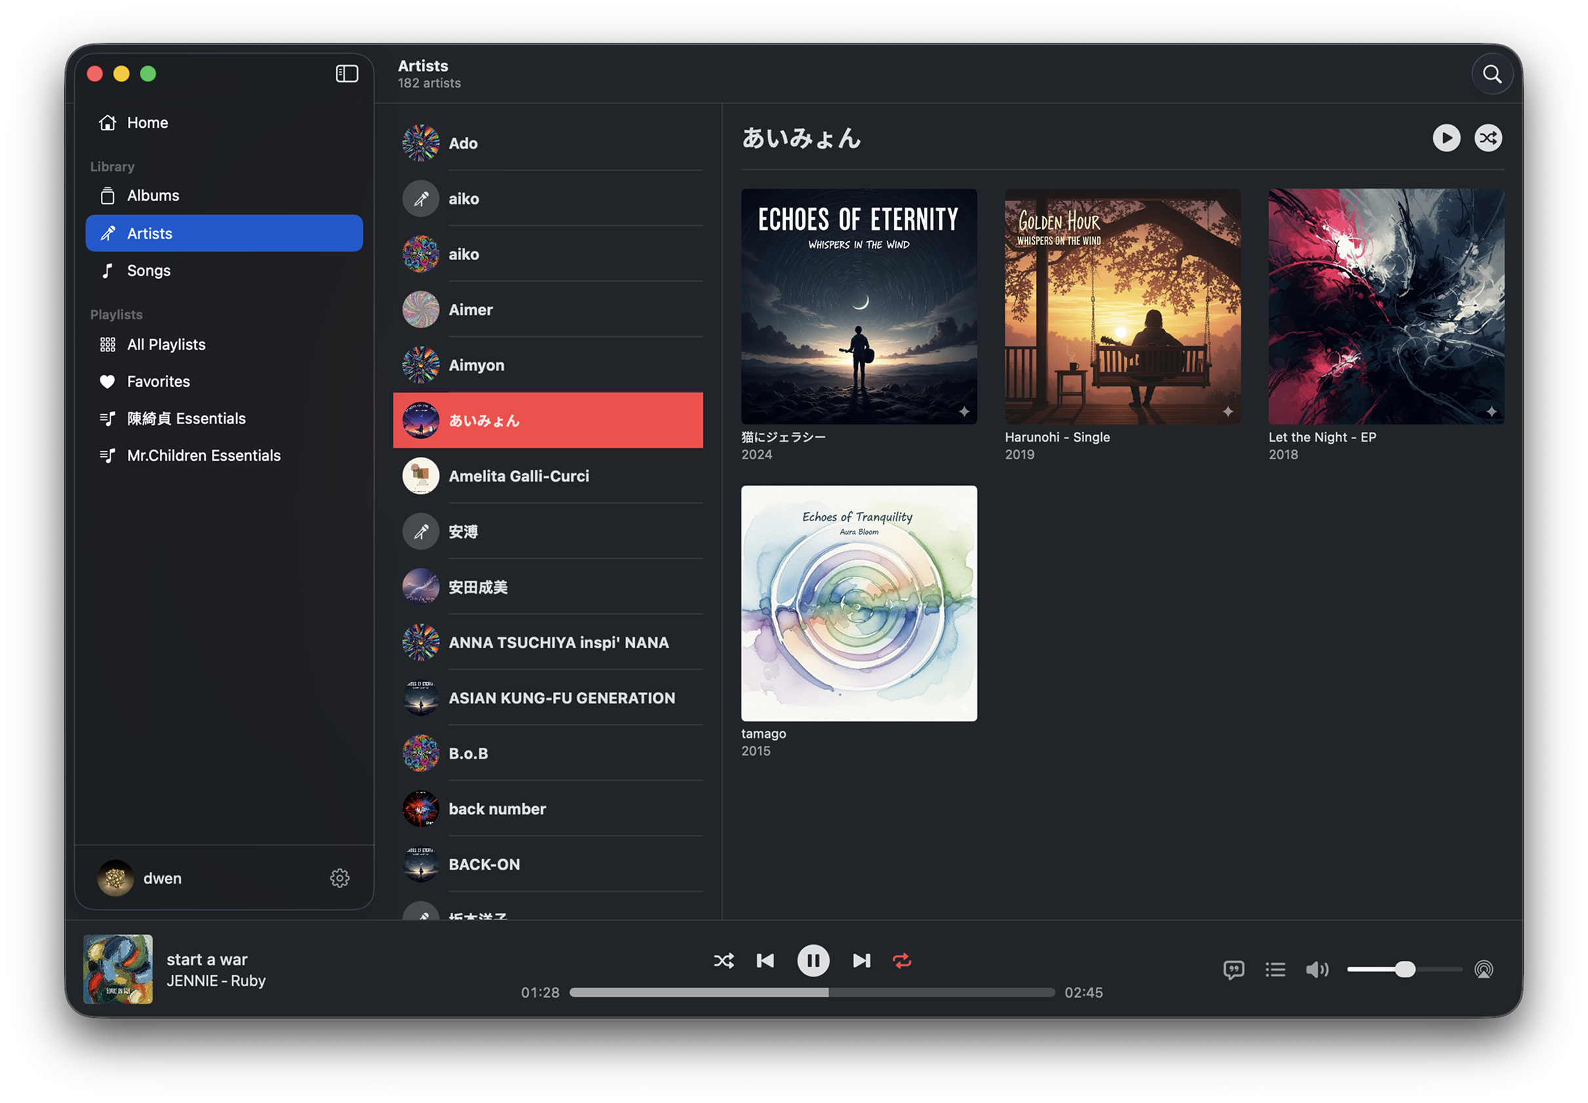The width and height of the screenshot is (1588, 1103).
Task: Toggle shuffle in playback bar
Action: [x=723, y=961]
